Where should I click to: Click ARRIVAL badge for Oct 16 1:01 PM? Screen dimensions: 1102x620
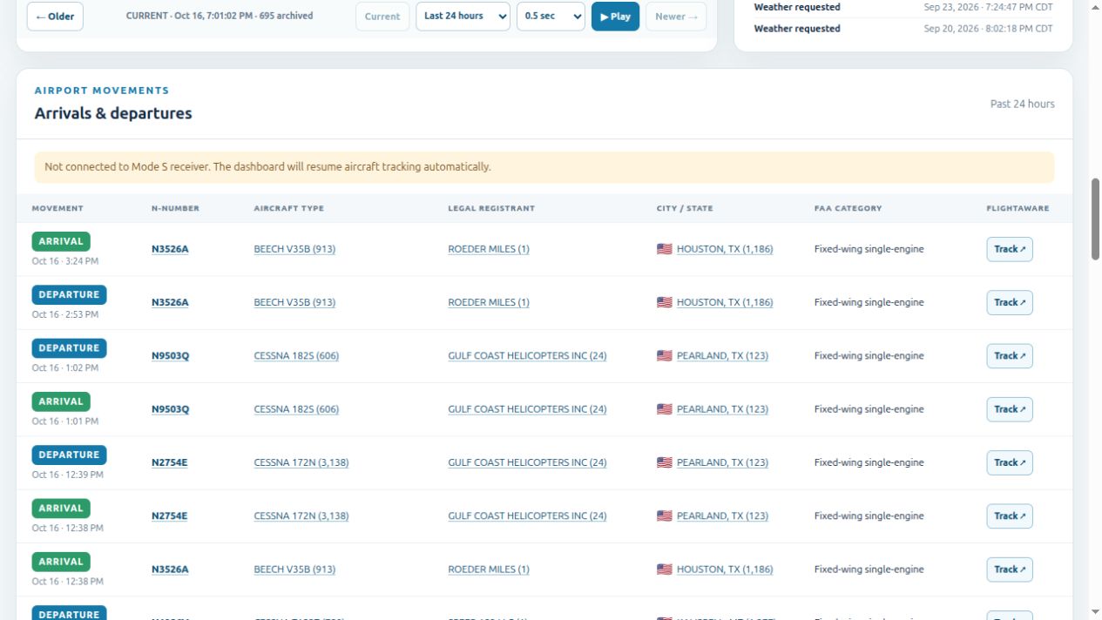[x=61, y=401]
